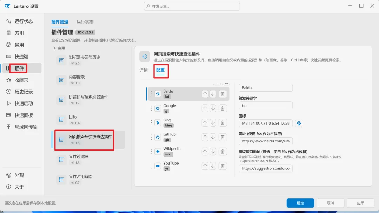Click the 历史记录 clock icon
The image size is (379, 213).
(x=9, y=92)
